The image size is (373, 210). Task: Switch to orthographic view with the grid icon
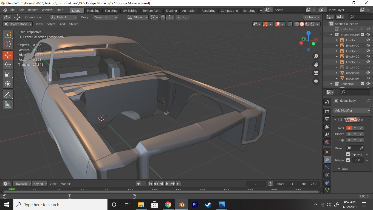coord(316,81)
